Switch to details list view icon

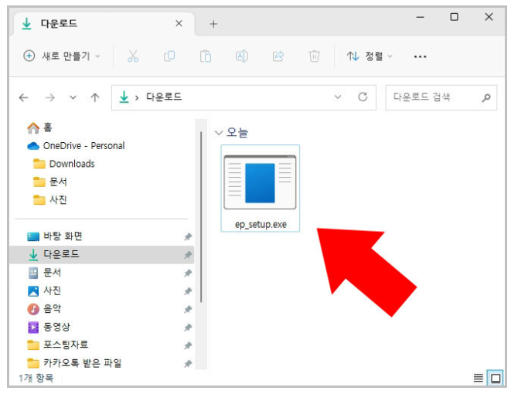[478, 378]
